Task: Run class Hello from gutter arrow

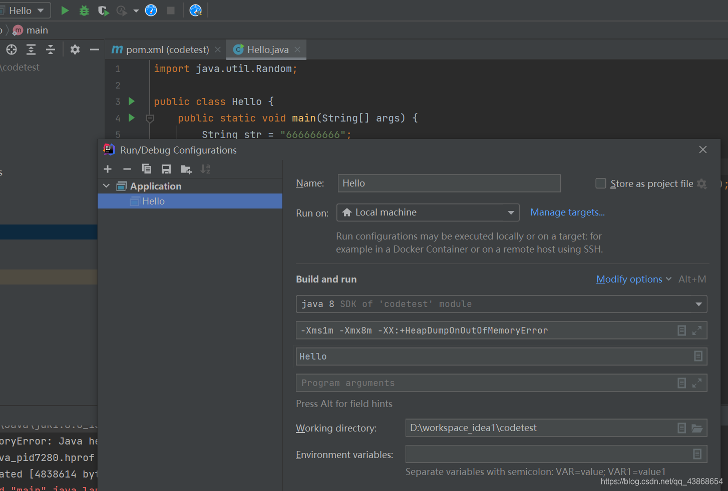Action: 132,101
